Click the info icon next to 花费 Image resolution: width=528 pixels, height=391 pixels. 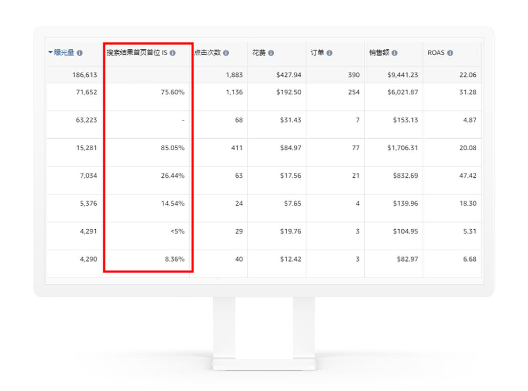pos(271,53)
